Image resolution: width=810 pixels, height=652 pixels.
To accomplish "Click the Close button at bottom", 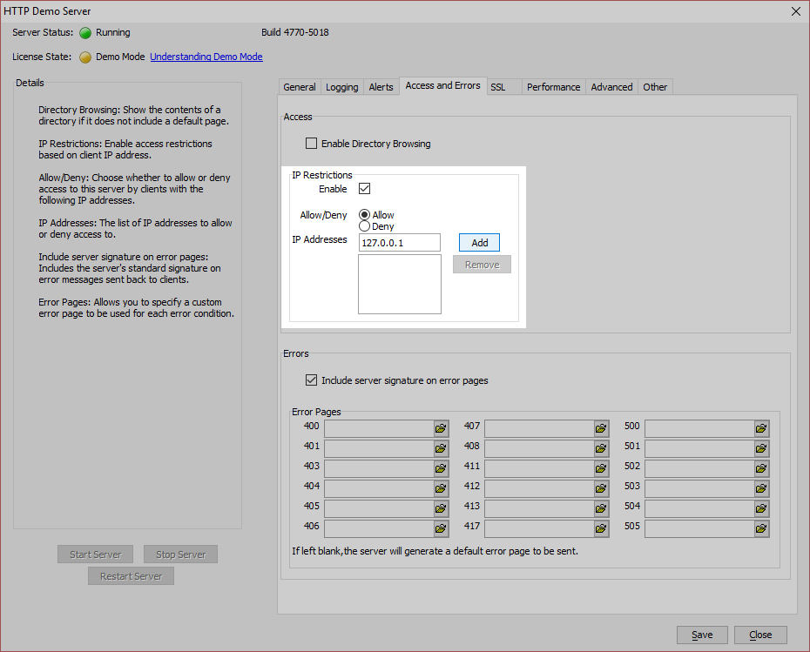I will point(760,635).
